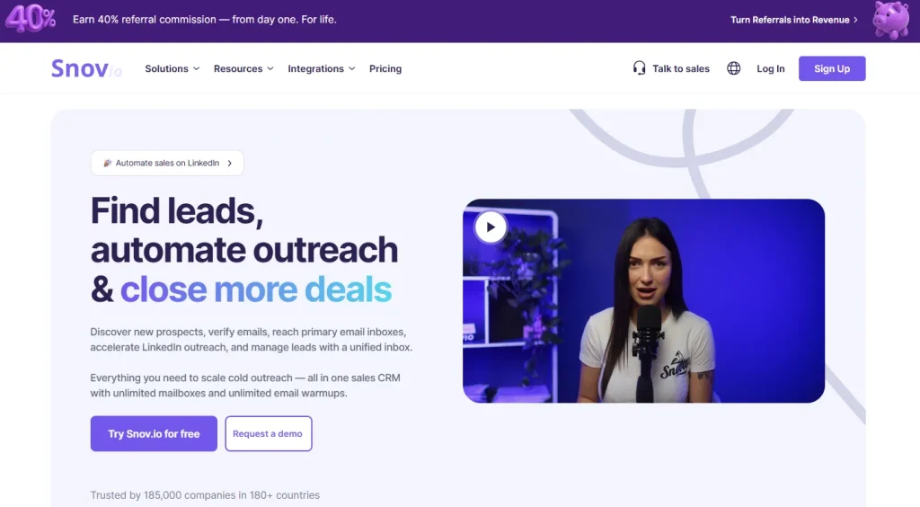The height and width of the screenshot is (507, 920).
Task: Open language selector globe icon
Action: click(733, 68)
